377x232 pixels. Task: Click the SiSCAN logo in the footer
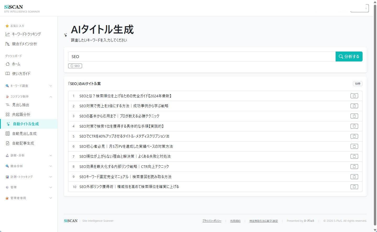[x=71, y=221]
